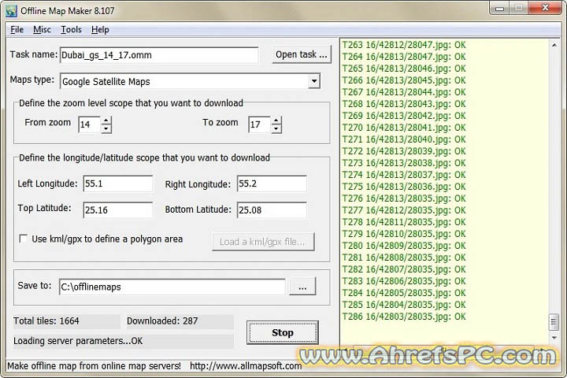Click the Top Latitude field
Viewport: 567px width, 378px height.
point(118,210)
